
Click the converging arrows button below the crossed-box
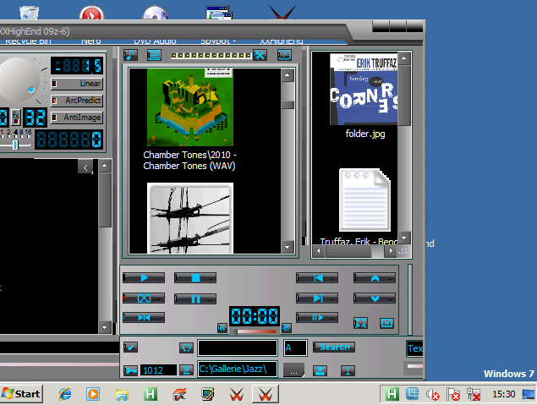click(x=144, y=317)
